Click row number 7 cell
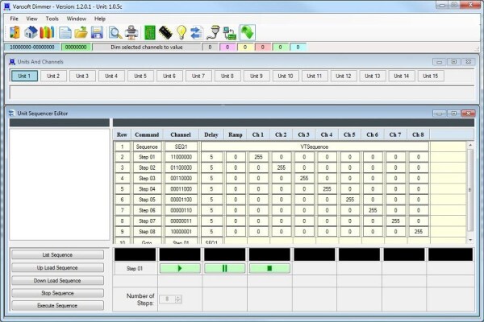 (123, 210)
